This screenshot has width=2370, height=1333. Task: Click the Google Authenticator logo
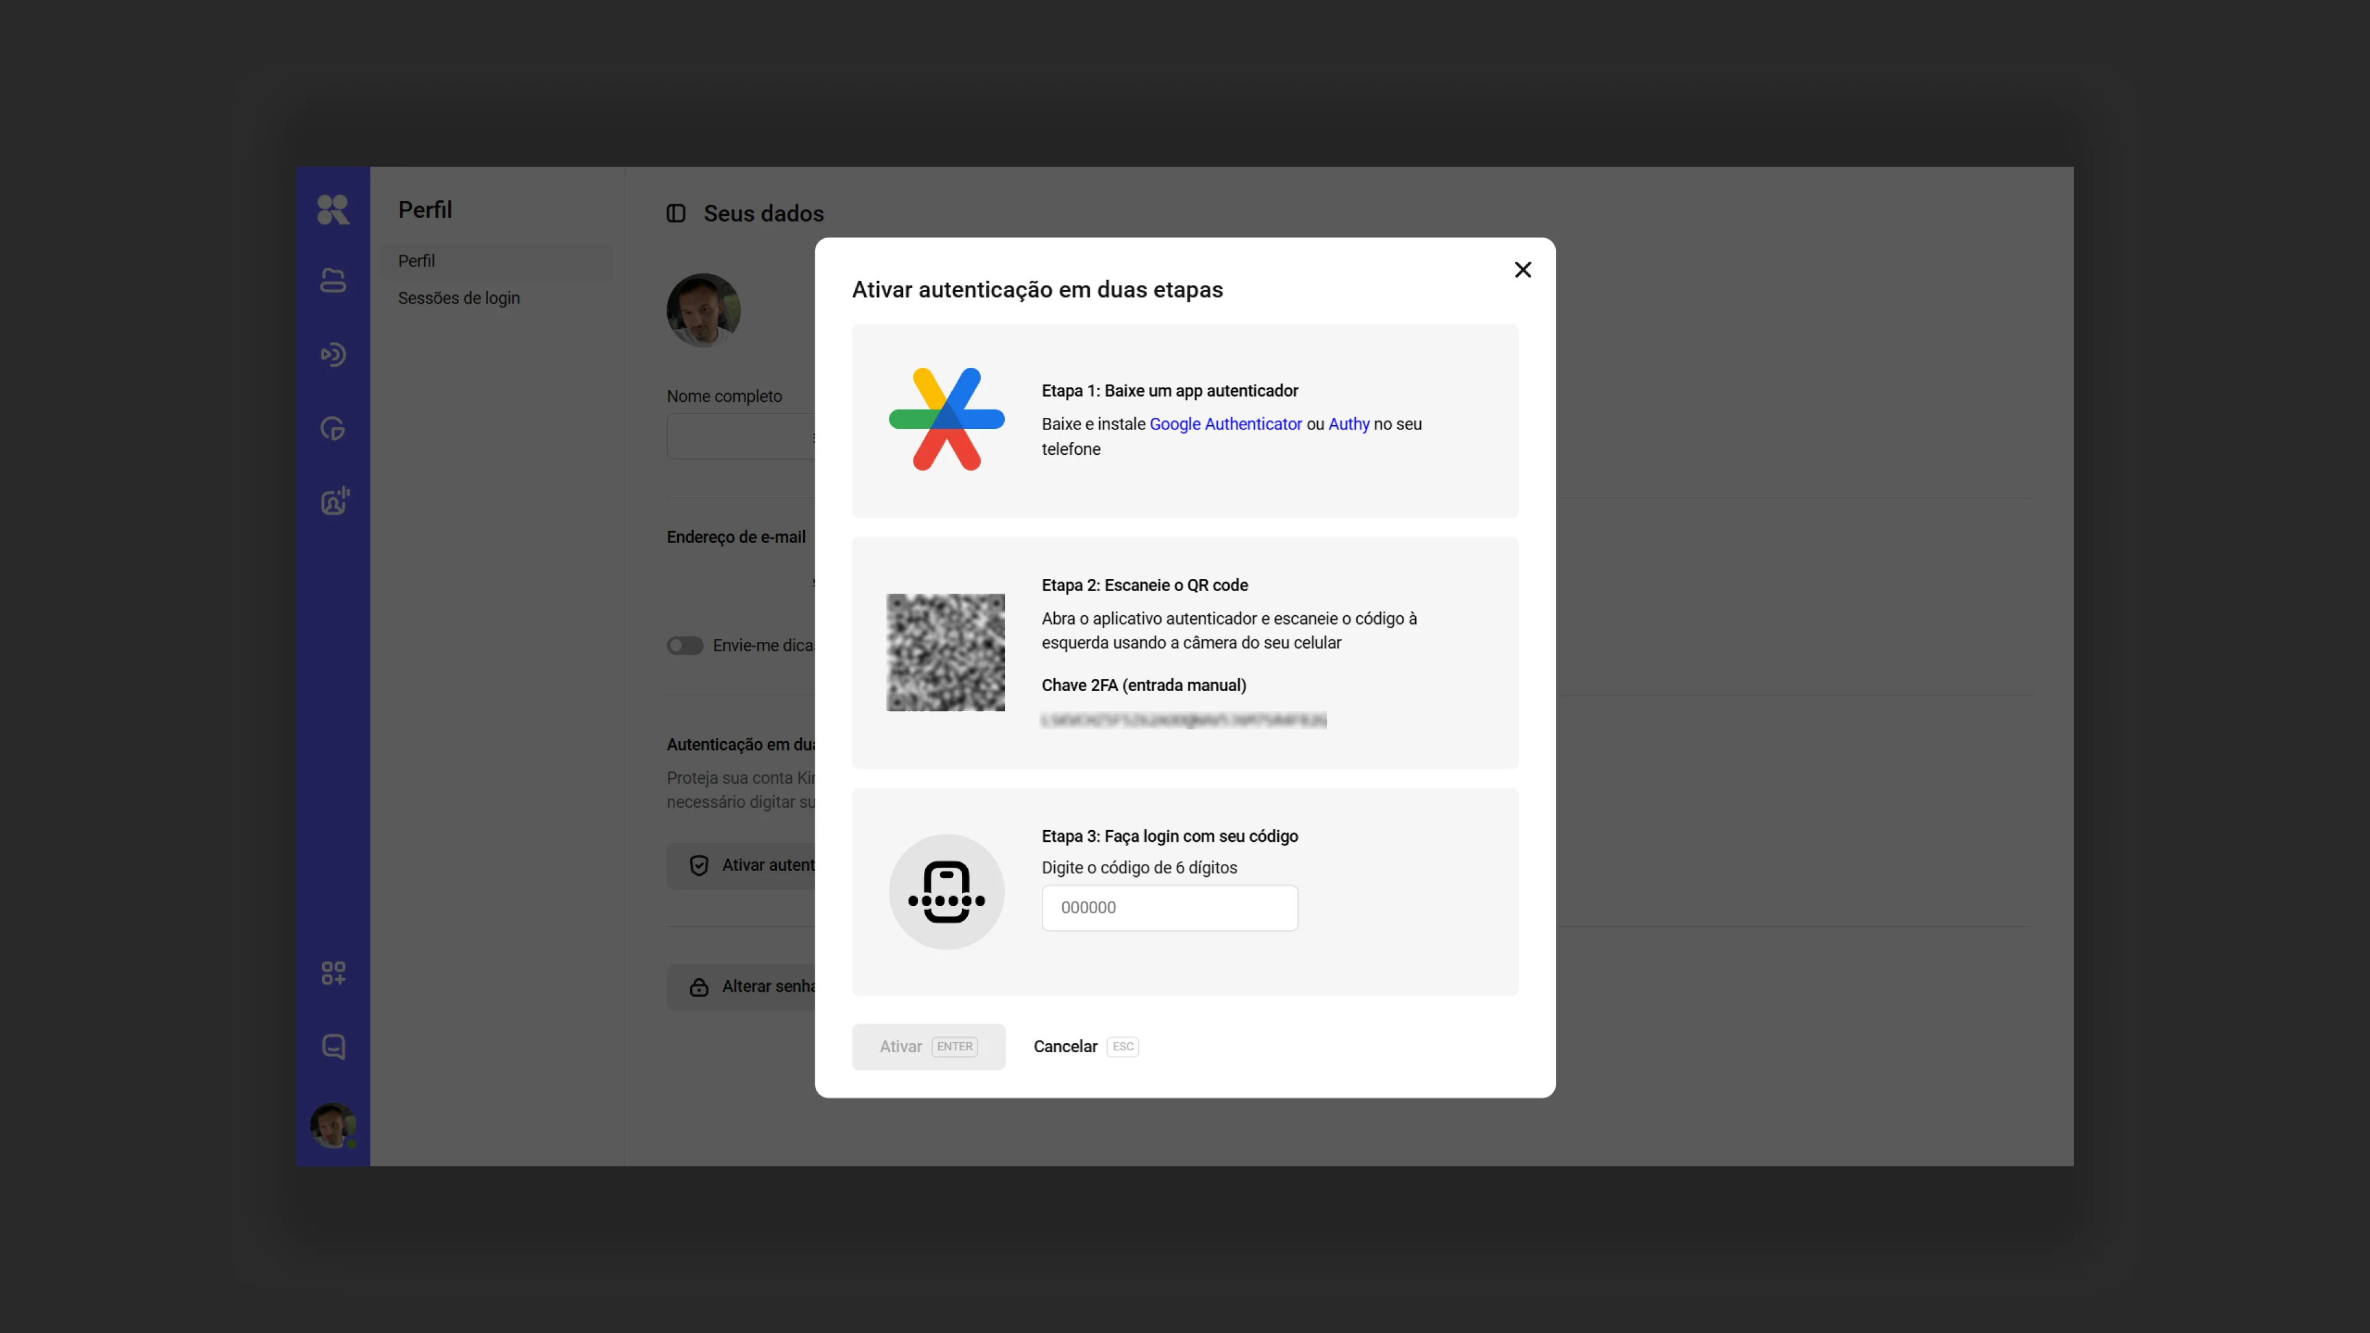pyautogui.click(x=946, y=420)
